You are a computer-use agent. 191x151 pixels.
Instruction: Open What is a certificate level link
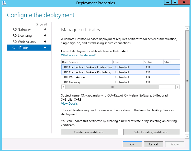[78, 55]
